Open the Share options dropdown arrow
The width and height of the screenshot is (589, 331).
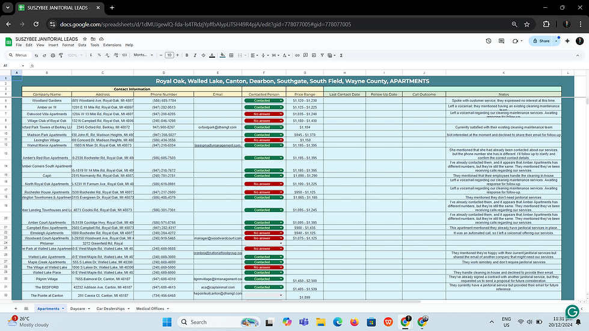coord(557,41)
